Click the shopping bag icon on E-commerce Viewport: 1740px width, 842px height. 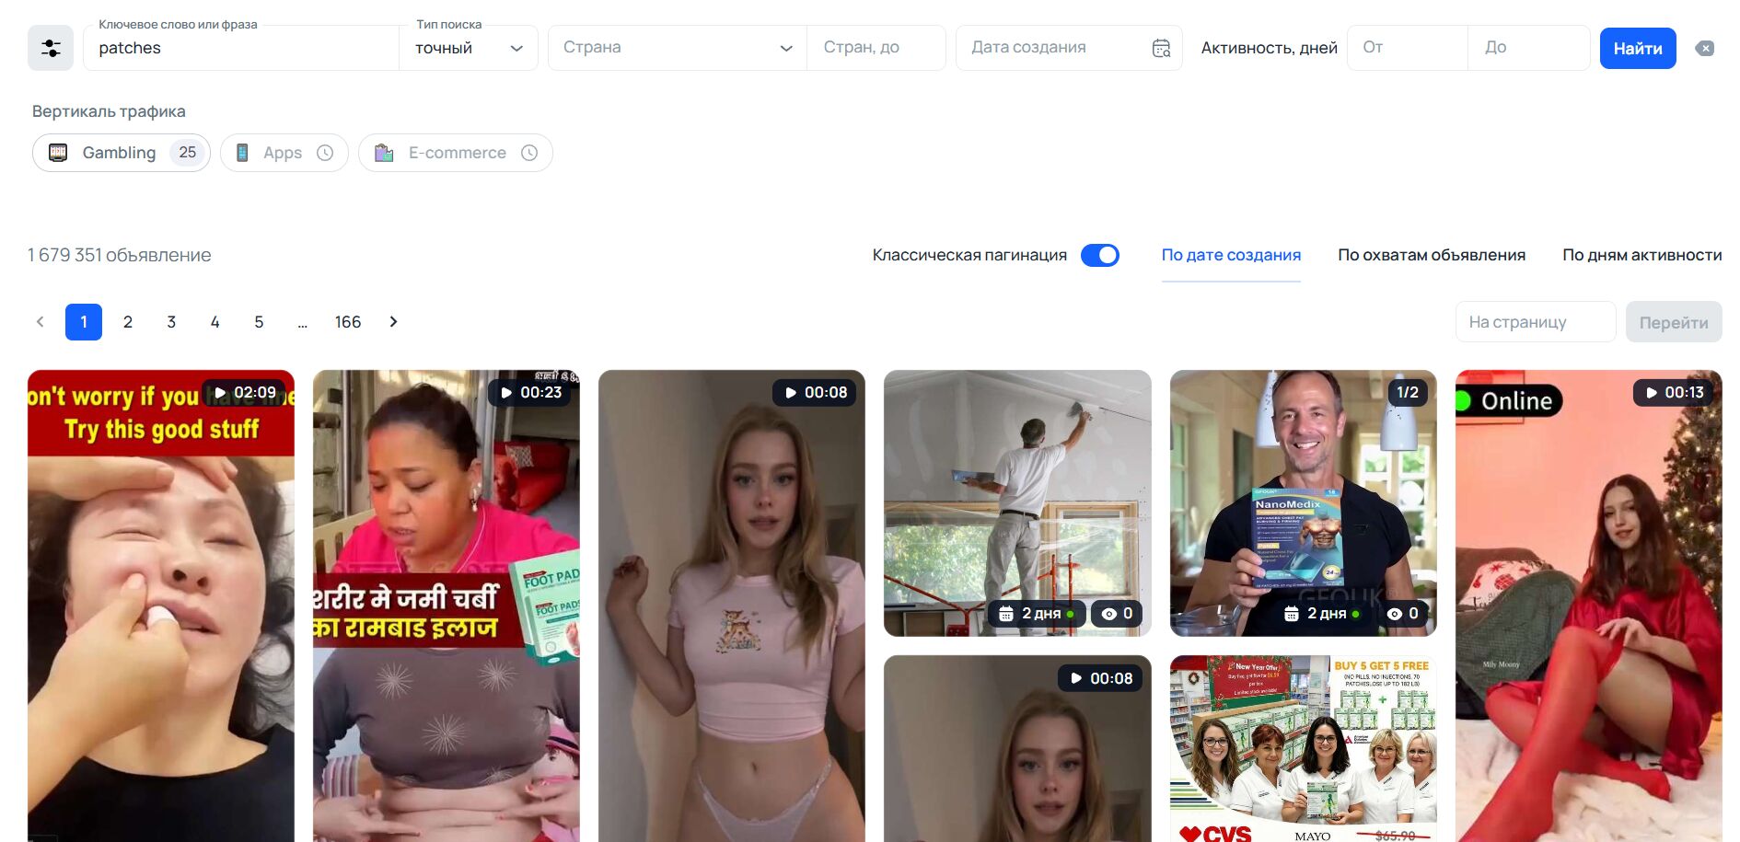pyautogui.click(x=384, y=153)
